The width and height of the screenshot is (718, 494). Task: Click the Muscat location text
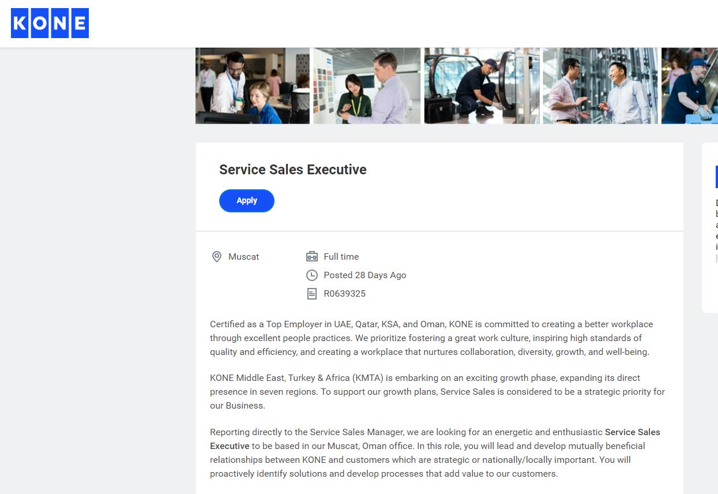click(244, 257)
